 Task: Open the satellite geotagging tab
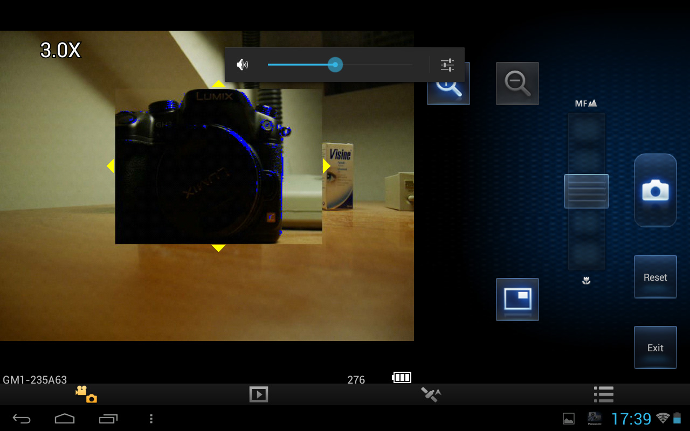(x=431, y=394)
